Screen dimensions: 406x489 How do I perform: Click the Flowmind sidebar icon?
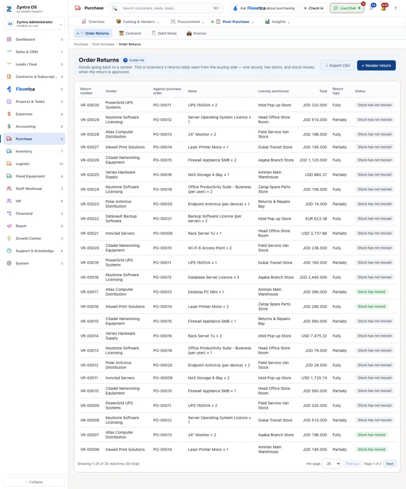[x=9, y=214]
